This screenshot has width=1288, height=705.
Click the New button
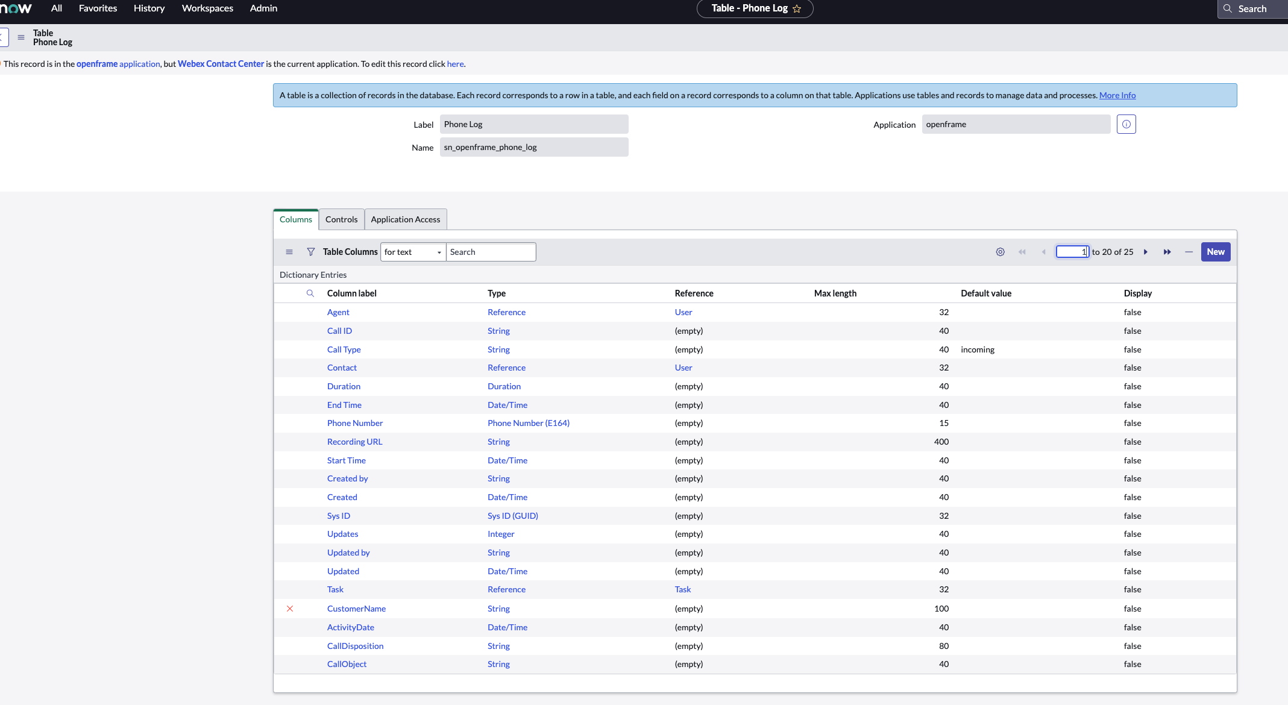click(1216, 252)
